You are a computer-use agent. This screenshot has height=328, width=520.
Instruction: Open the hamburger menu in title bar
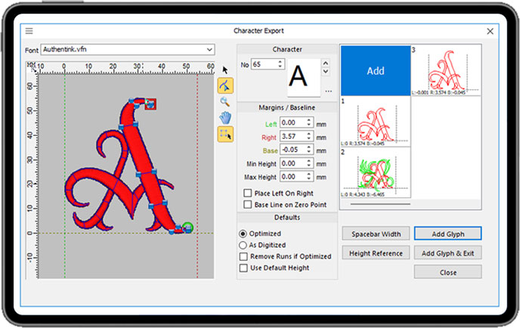29,31
